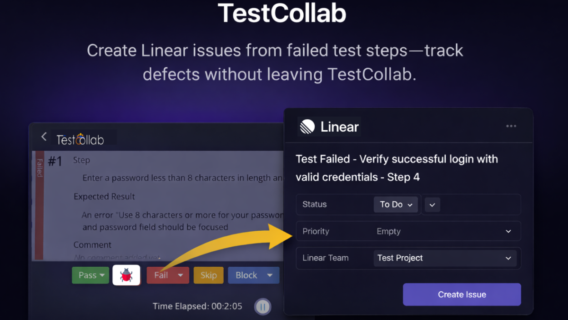568x320 pixels.
Task: Mark the step as Skip
Action: [x=208, y=275]
